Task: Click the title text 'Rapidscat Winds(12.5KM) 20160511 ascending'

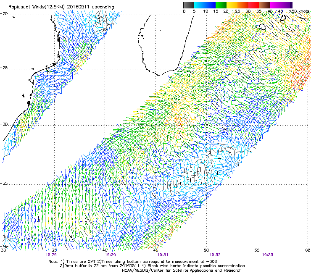Action: pos(61,7)
